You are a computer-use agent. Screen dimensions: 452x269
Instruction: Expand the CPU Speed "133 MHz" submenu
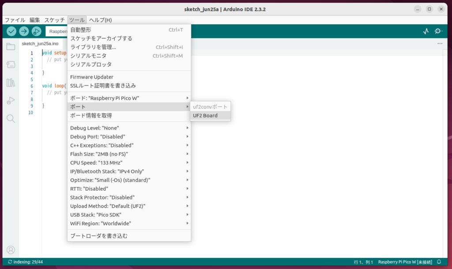[x=129, y=162]
